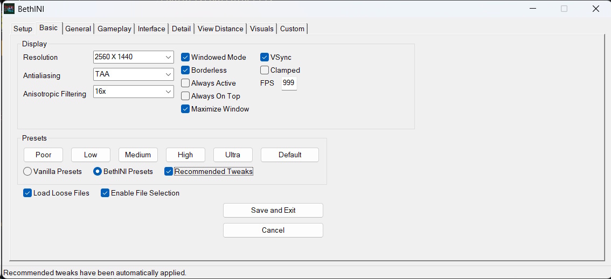The height and width of the screenshot is (279, 611).
Task: Click the BethINI app icon in title bar
Action: [x=9, y=9]
